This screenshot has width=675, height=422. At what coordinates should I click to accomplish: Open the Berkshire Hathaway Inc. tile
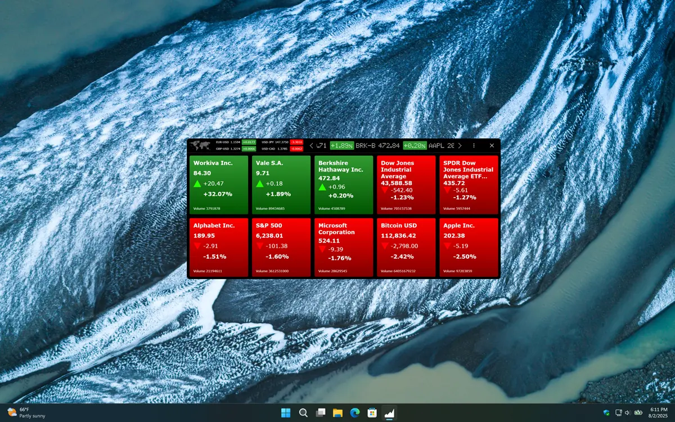pyautogui.click(x=344, y=185)
